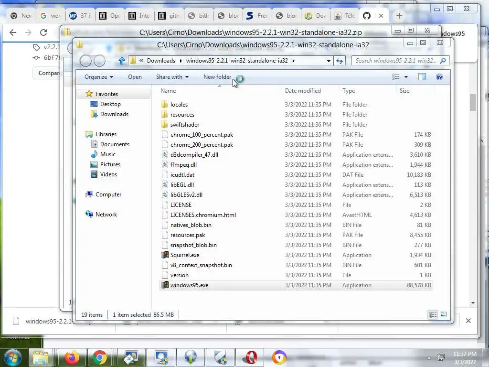Select Music library
Screen dimensions: 489x367
coord(107,154)
